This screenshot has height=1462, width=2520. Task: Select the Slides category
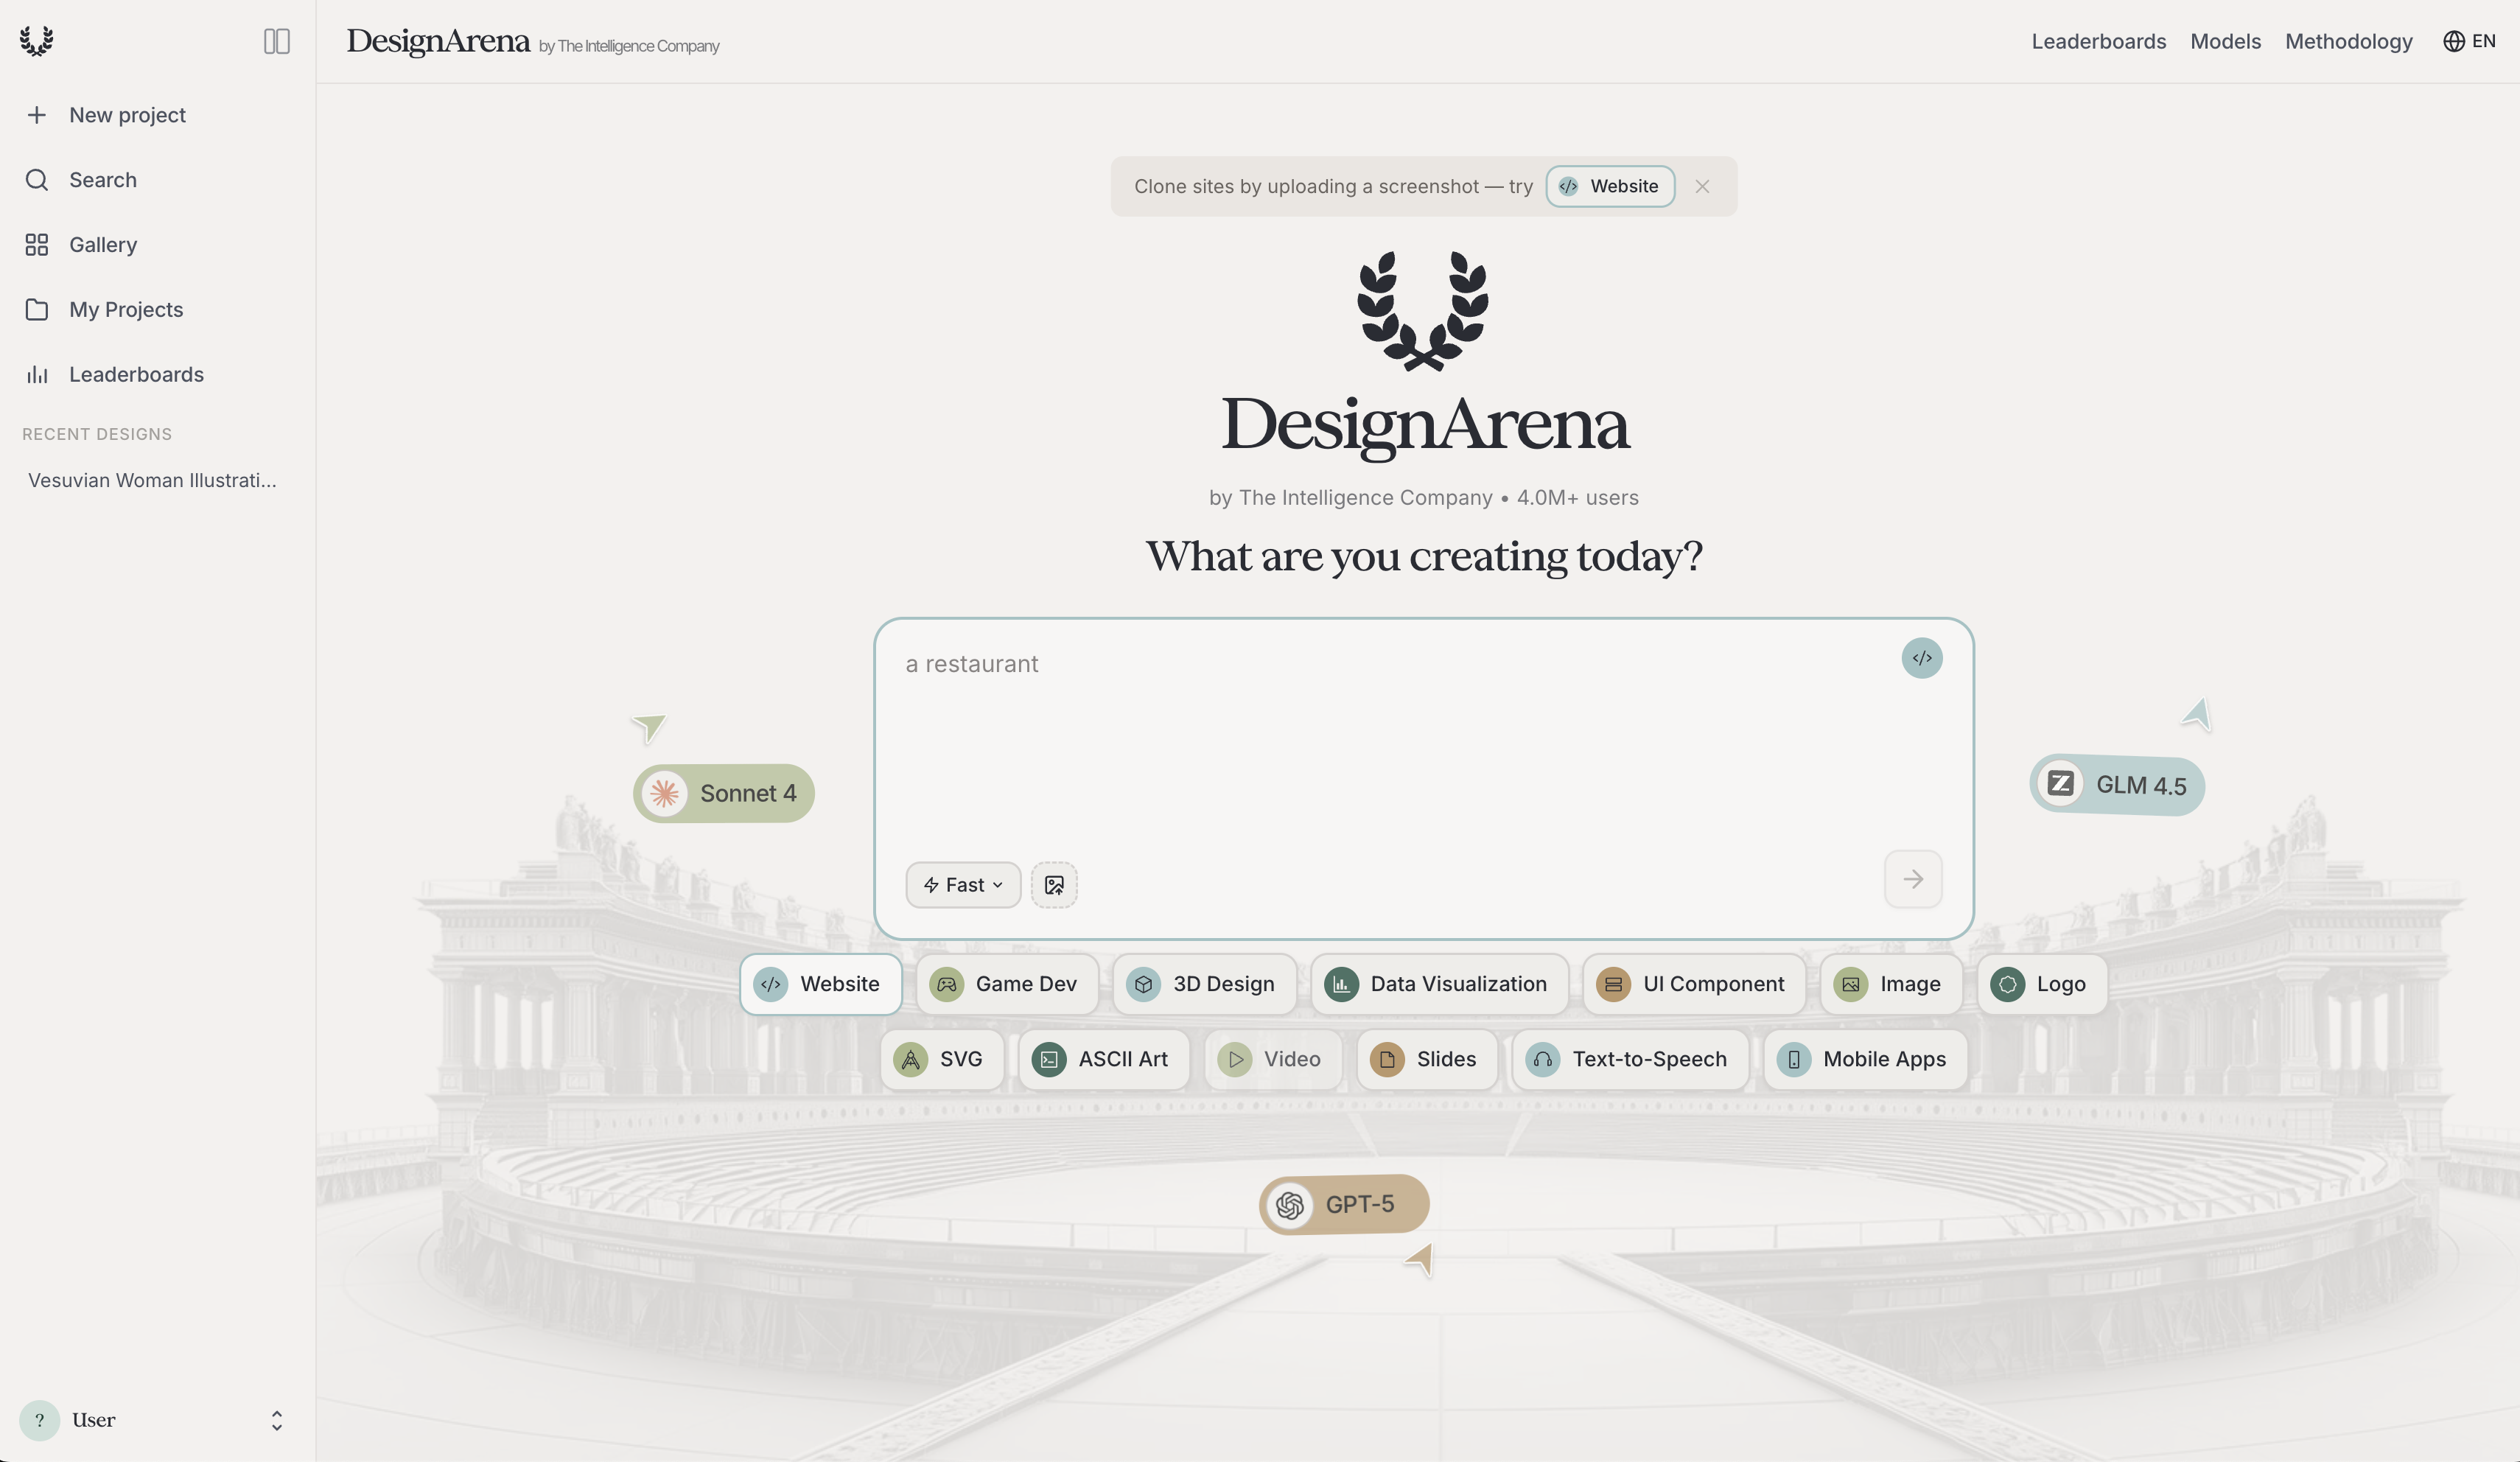click(1427, 1059)
